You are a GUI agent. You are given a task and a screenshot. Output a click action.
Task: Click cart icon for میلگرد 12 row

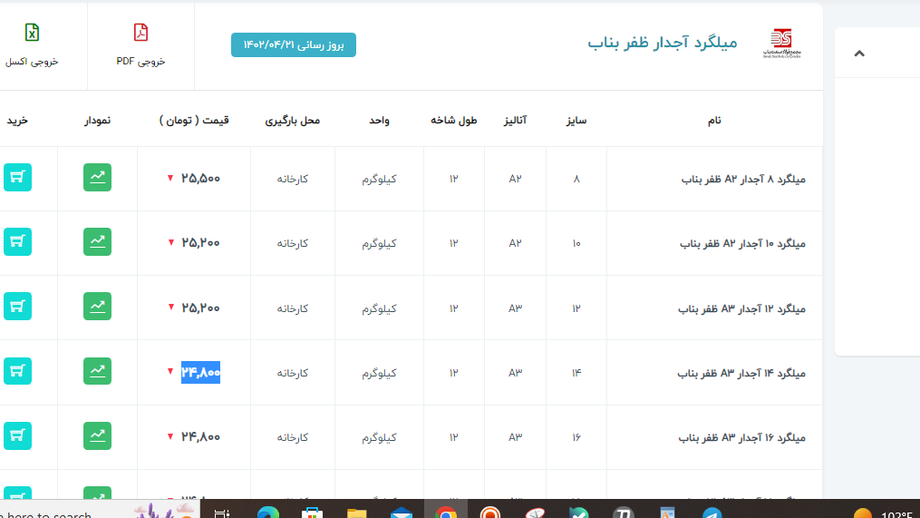[x=17, y=307]
